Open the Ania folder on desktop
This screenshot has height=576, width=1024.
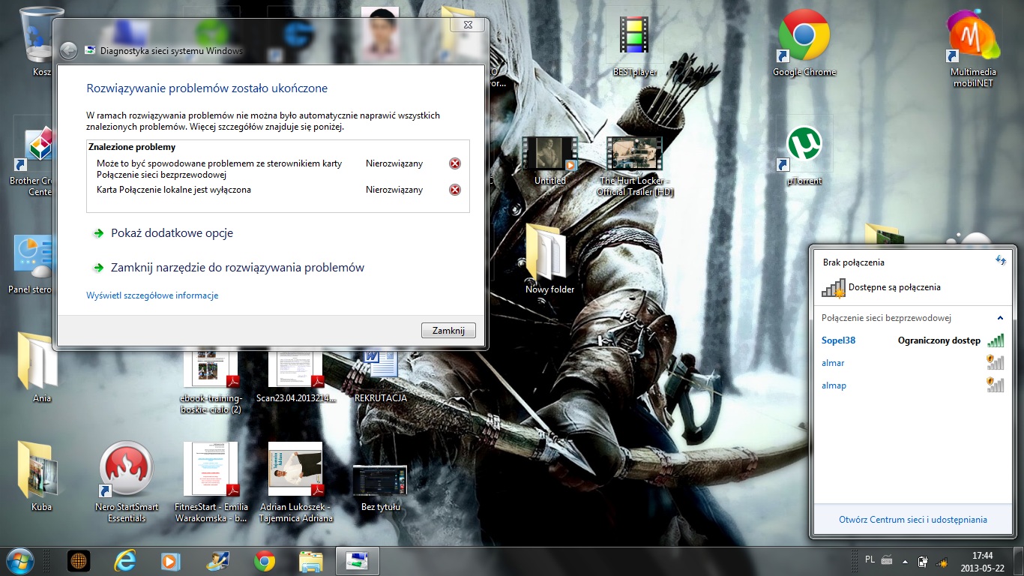click(41, 366)
